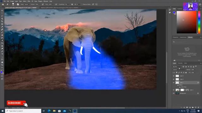
Task: Select the Lasso tool
Action: (x=2, y=16)
